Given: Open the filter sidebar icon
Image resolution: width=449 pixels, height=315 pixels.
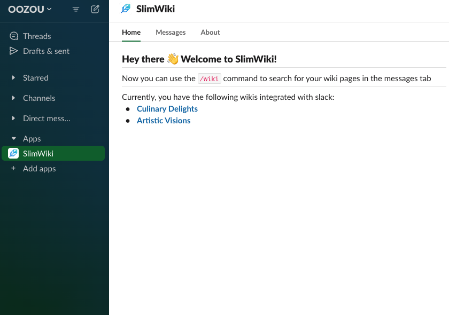Looking at the screenshot, I should tap(76, 9).
